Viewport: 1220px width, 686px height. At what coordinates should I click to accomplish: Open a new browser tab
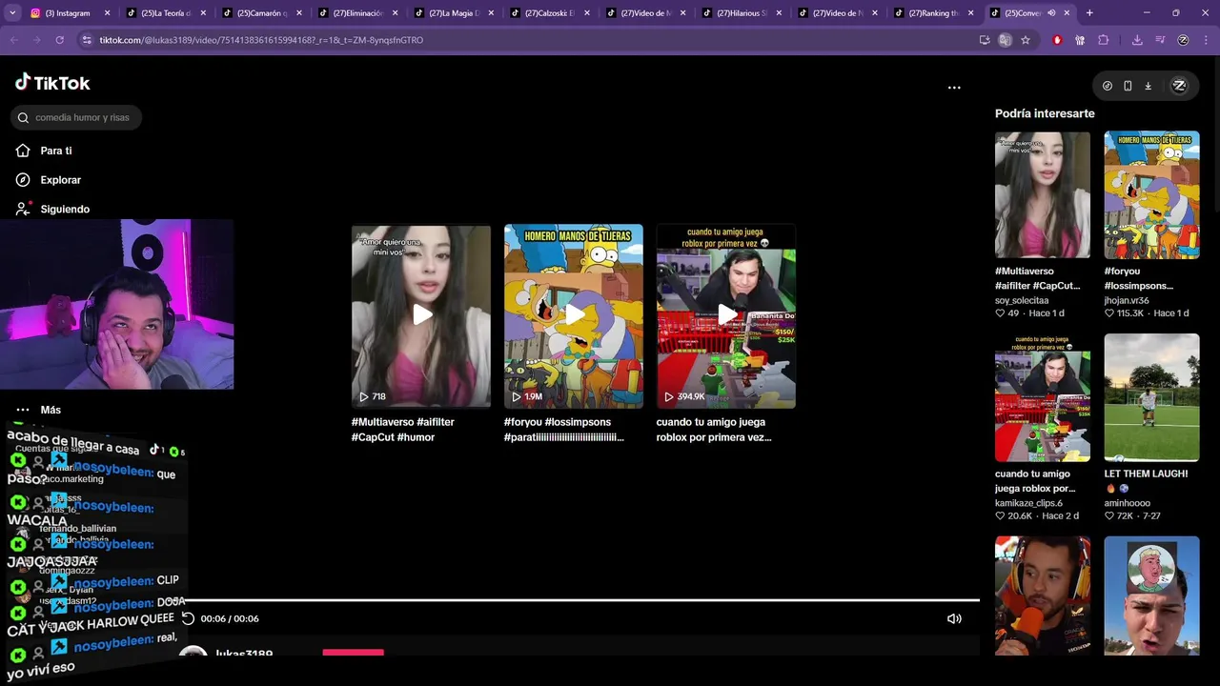(1089, 13)
